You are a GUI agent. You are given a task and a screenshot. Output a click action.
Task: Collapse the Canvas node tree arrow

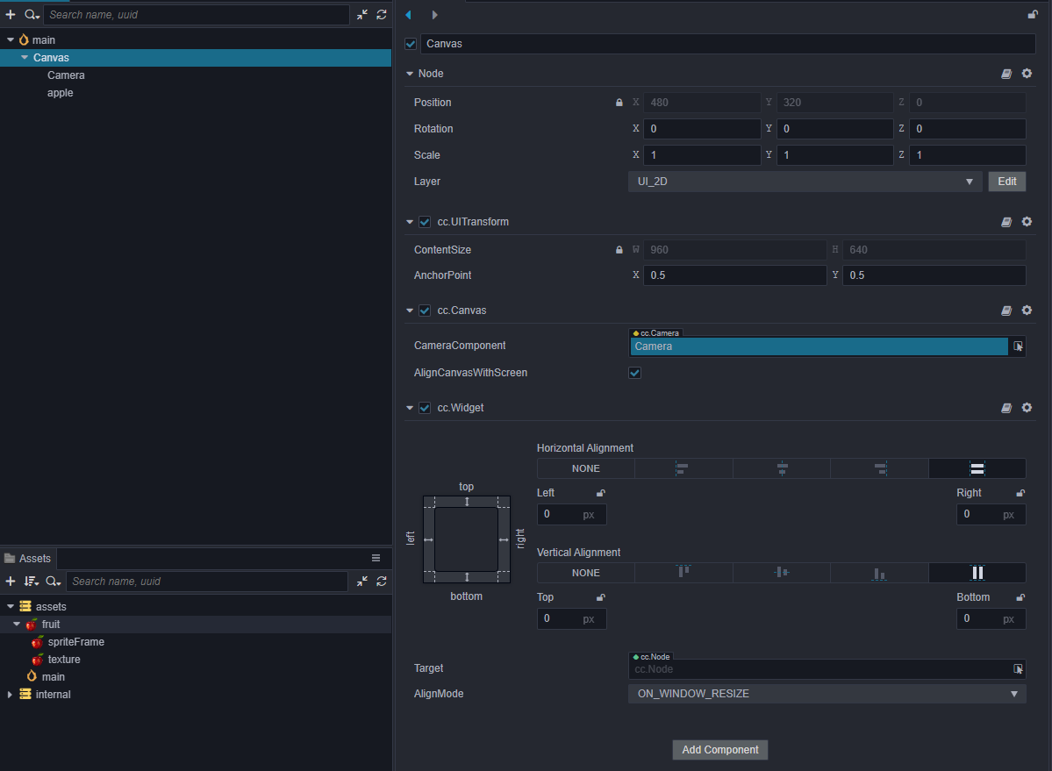coord(25,58)
